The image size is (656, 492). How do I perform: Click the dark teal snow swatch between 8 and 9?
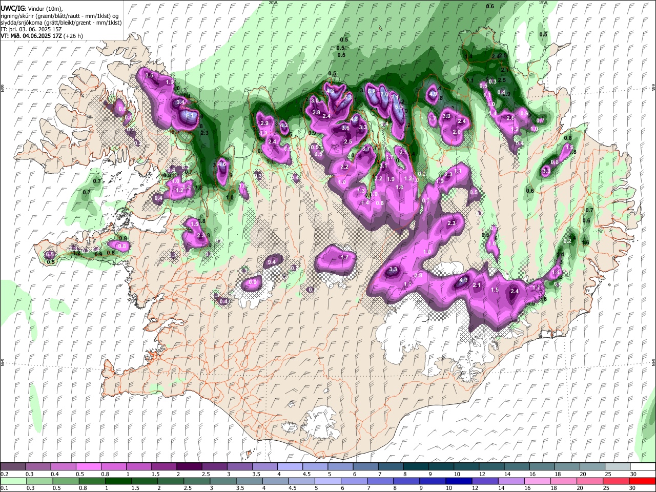(x=416, y=467)
